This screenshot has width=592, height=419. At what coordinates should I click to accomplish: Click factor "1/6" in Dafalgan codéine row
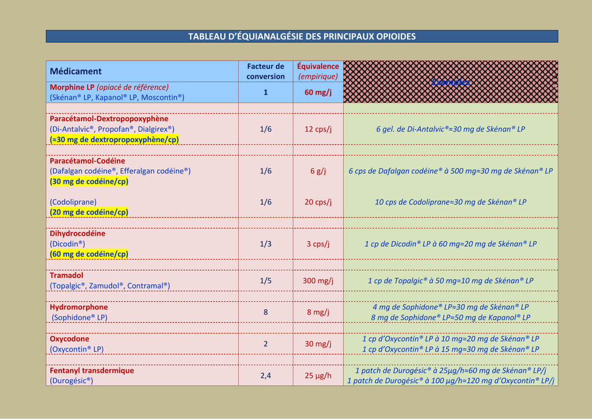(265, 171)
